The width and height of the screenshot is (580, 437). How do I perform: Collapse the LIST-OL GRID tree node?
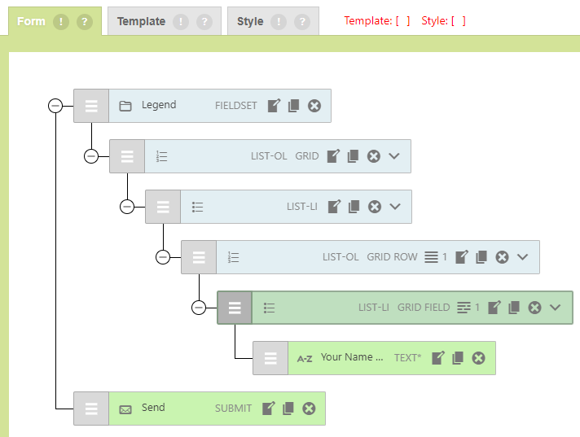pyautogui.click(x=91, y=156)
